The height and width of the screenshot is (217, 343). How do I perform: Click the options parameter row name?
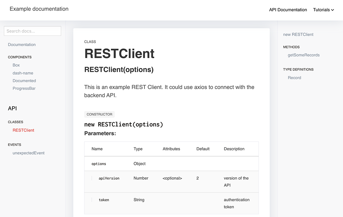99,164
